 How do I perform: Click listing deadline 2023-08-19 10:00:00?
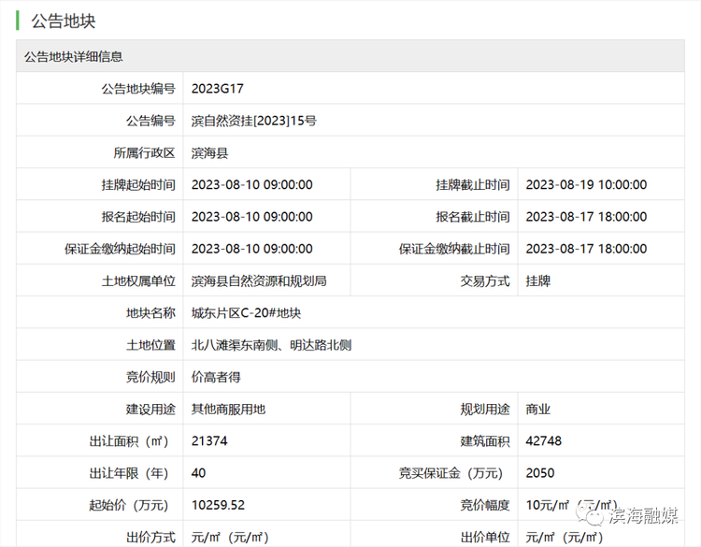coord(586,185)
